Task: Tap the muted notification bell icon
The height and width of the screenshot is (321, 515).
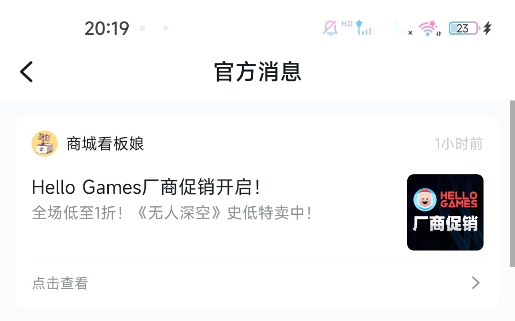Action: [330, 28]
